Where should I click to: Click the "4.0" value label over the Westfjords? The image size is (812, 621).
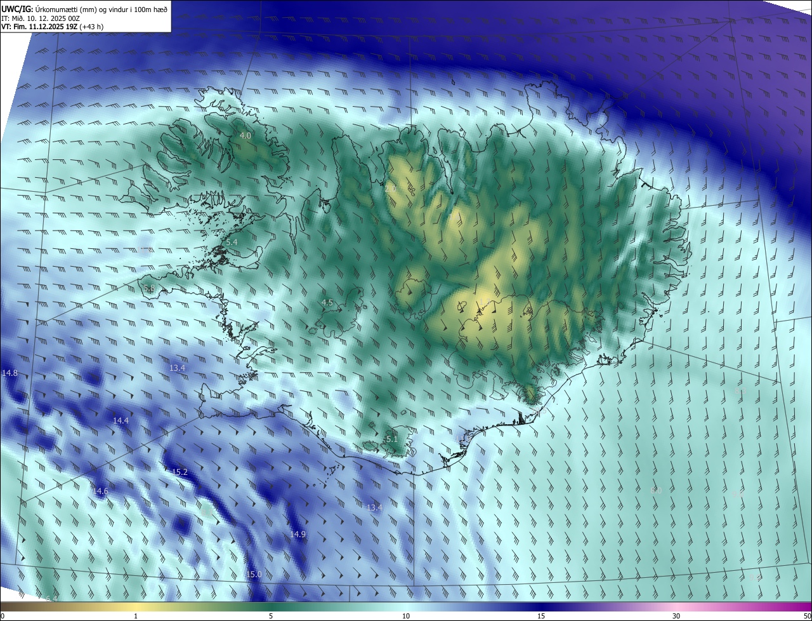245,136
